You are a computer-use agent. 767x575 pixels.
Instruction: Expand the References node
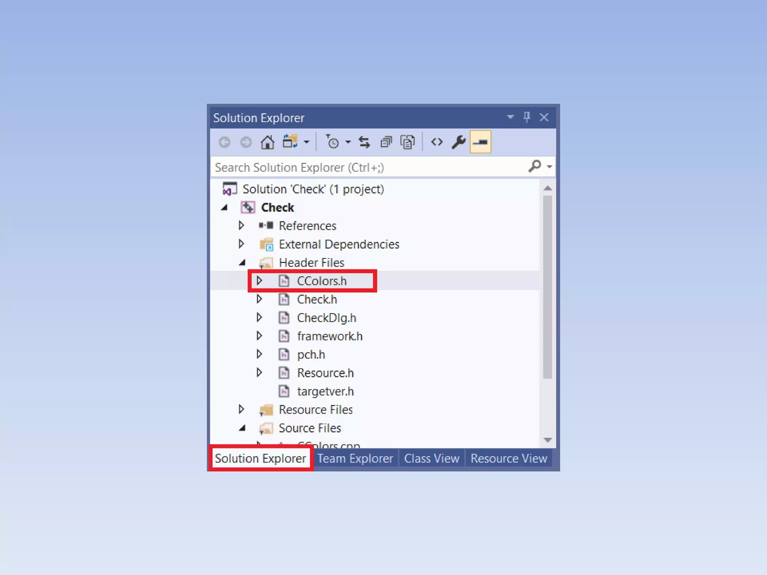[x=242, y=225]
